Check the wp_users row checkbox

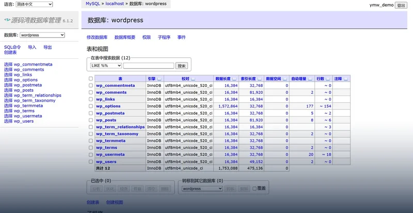point(91,161)
